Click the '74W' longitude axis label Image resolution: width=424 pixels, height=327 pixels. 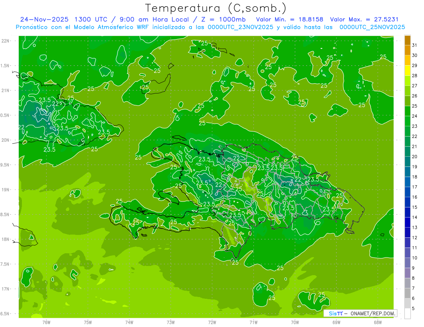(x=129, y=322)
